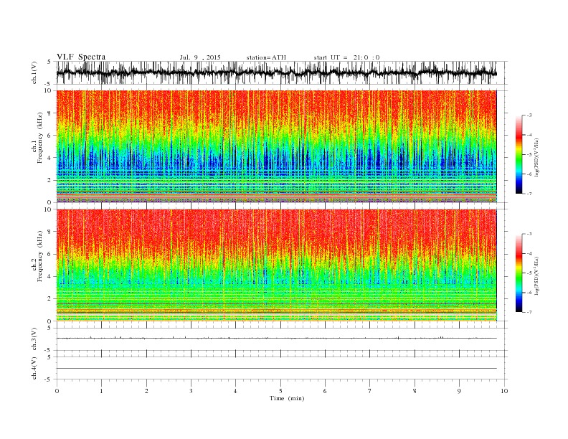Image resolution: width=568 pixels, height=439 pixels.
Task: Click the "ch.1(V)" waveform axis label
Action: 34,72
